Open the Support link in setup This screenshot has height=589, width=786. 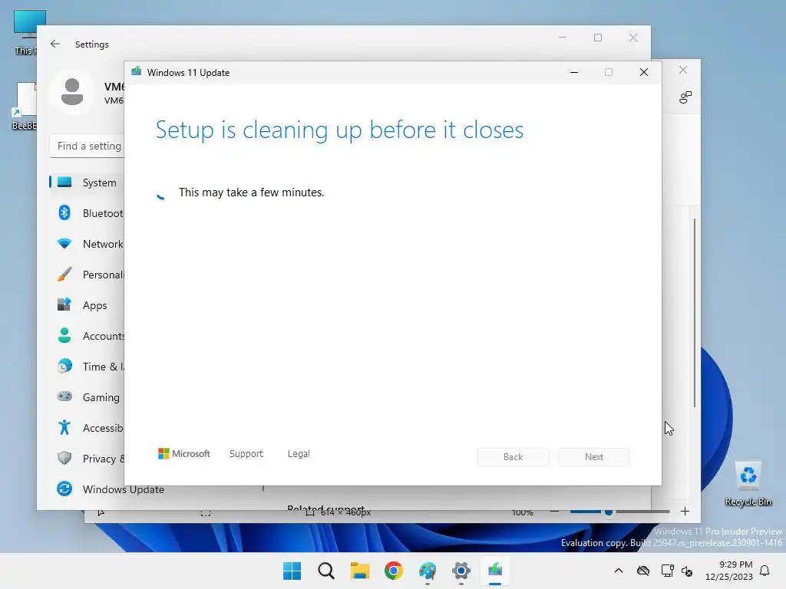tap(246, 454)
